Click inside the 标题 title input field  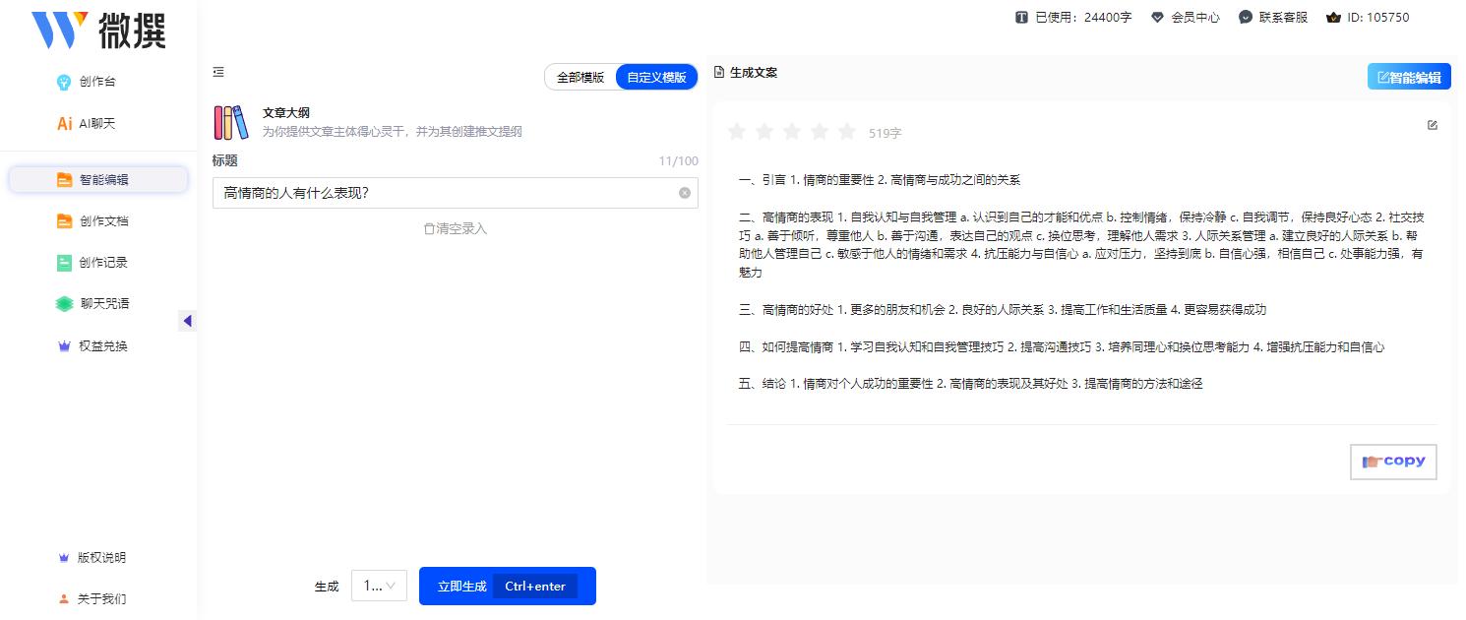[448, 193]
